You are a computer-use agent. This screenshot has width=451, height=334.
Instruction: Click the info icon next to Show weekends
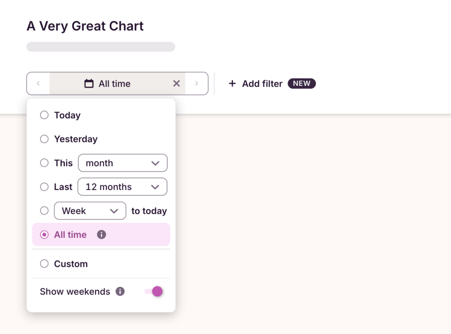(119, 291)
